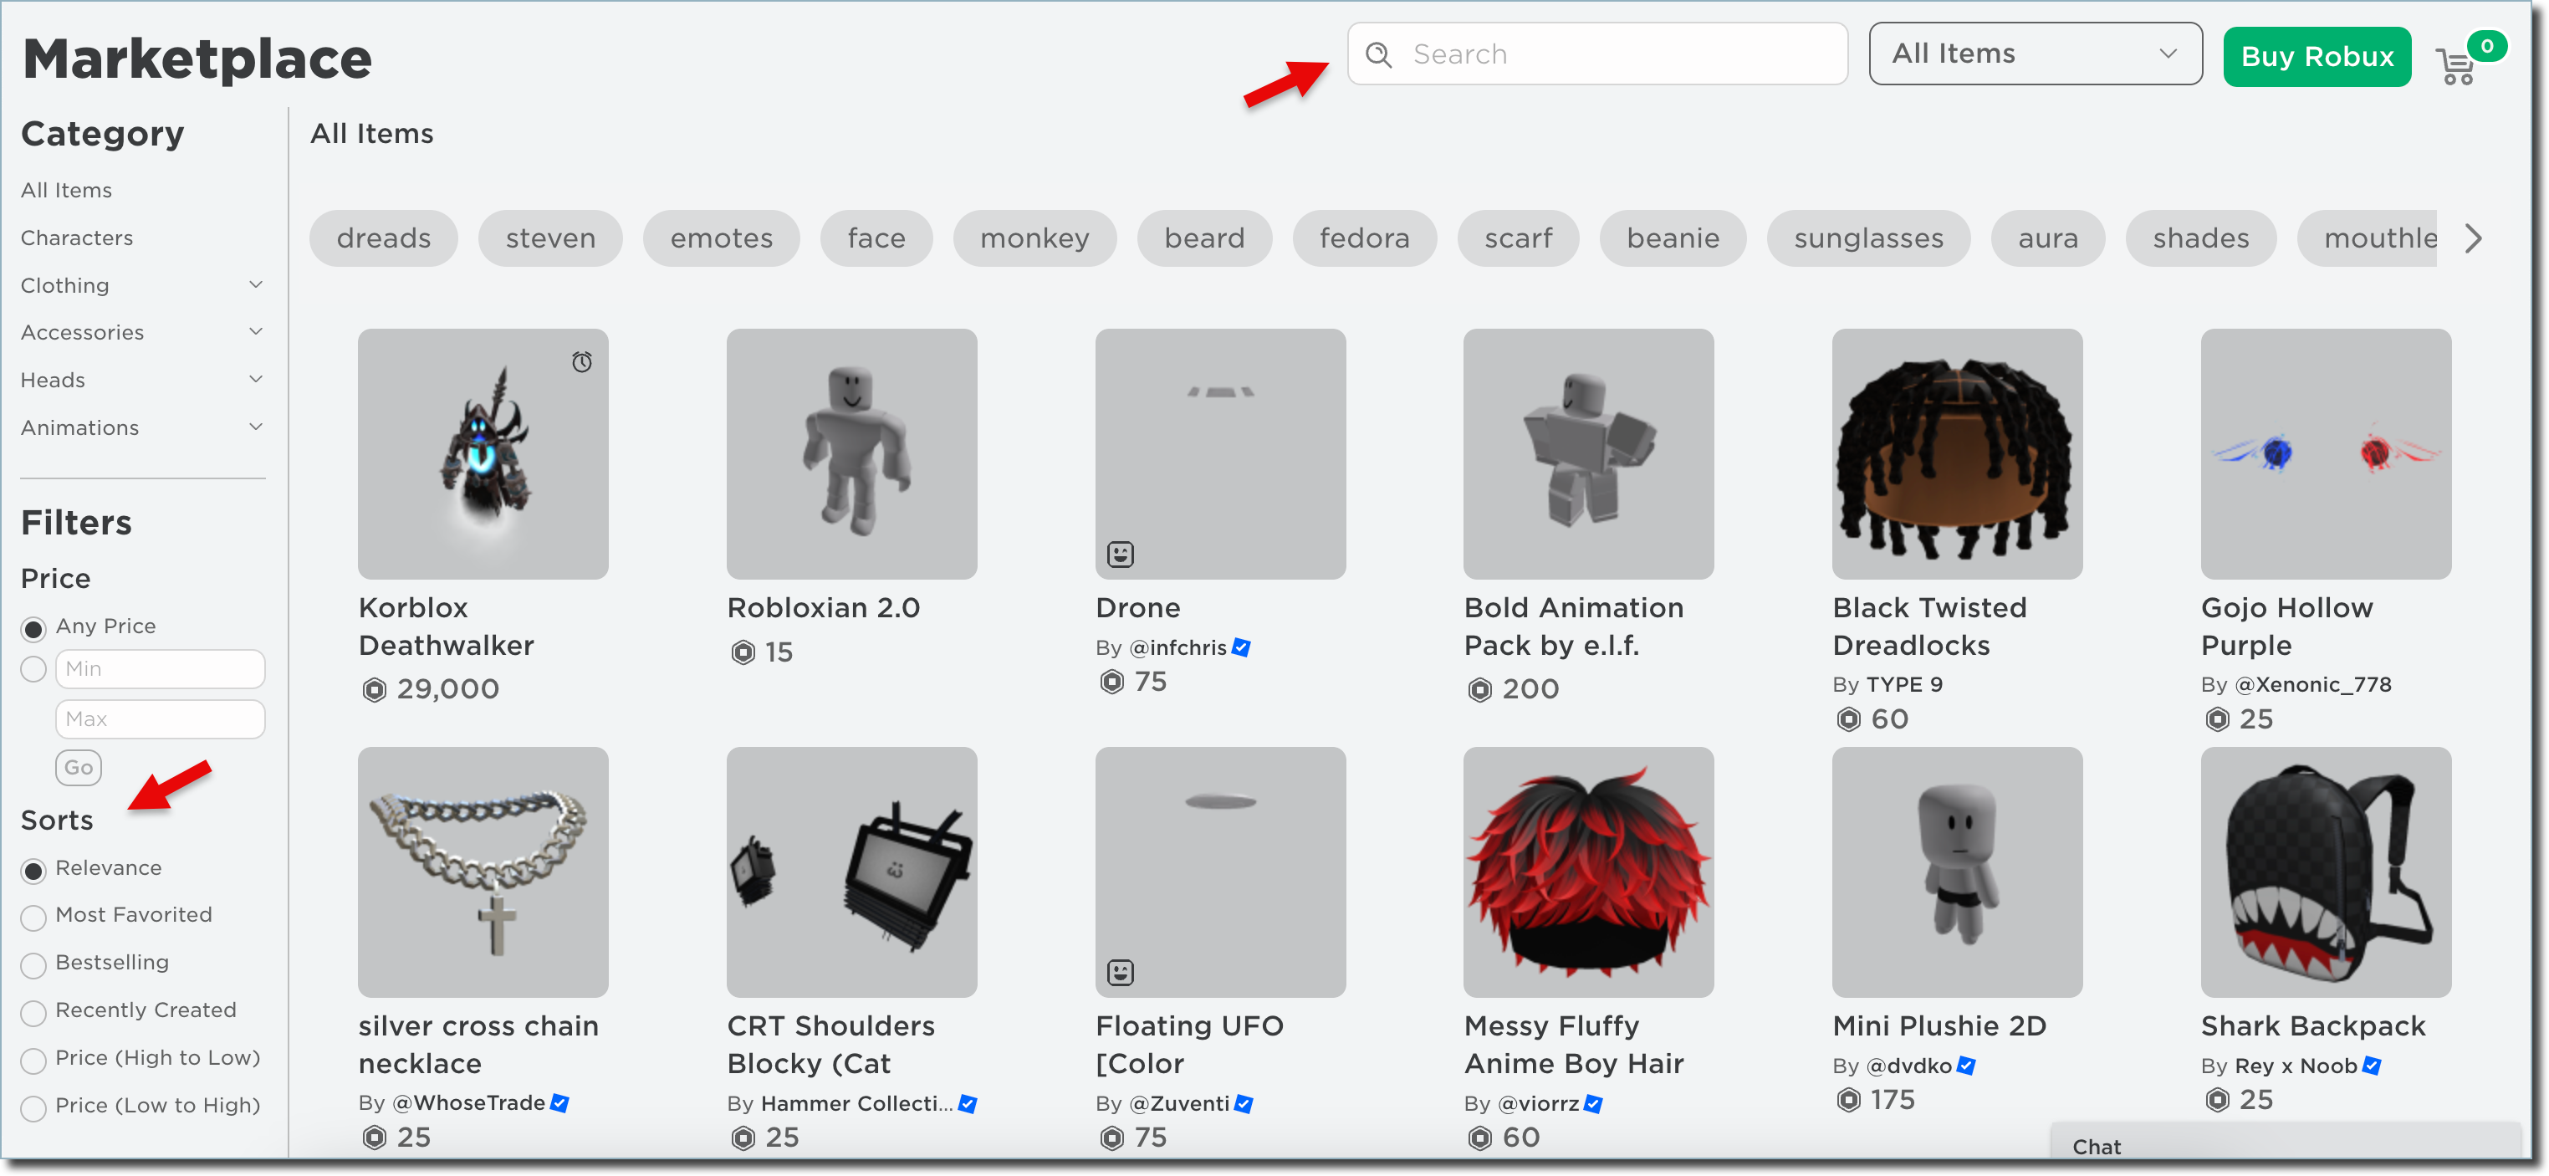Viewport: 2549px width, 1176px height.
Task: Click the timer icon on Korblox Deathwalker
Action: click(x=582, y=361)
